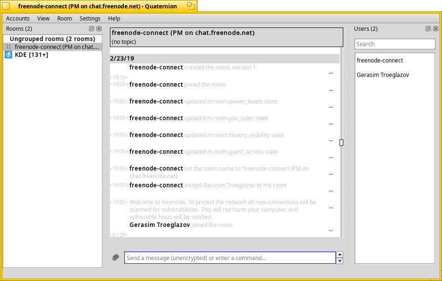Click the paperclip attach file icon
The width and height of the screenshot is (442, 281).
(116, 257)
